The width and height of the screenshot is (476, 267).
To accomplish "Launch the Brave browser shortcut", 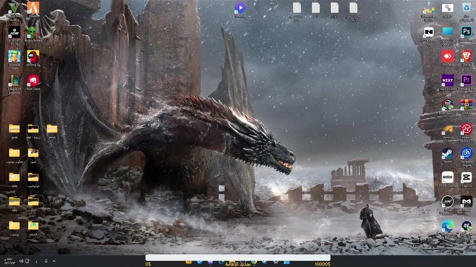I will click(x=466, y=58).
